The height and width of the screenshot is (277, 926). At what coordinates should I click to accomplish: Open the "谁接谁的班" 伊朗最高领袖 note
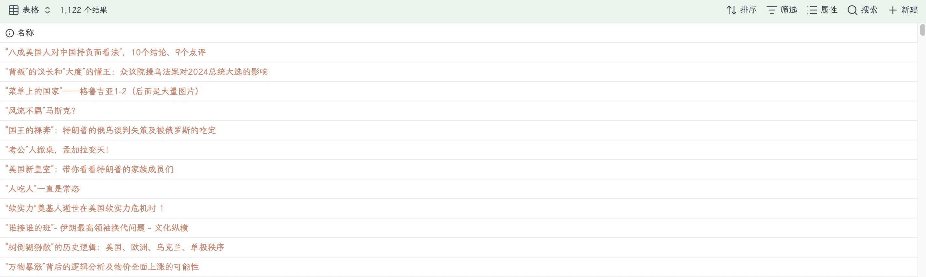coord(97,228)
